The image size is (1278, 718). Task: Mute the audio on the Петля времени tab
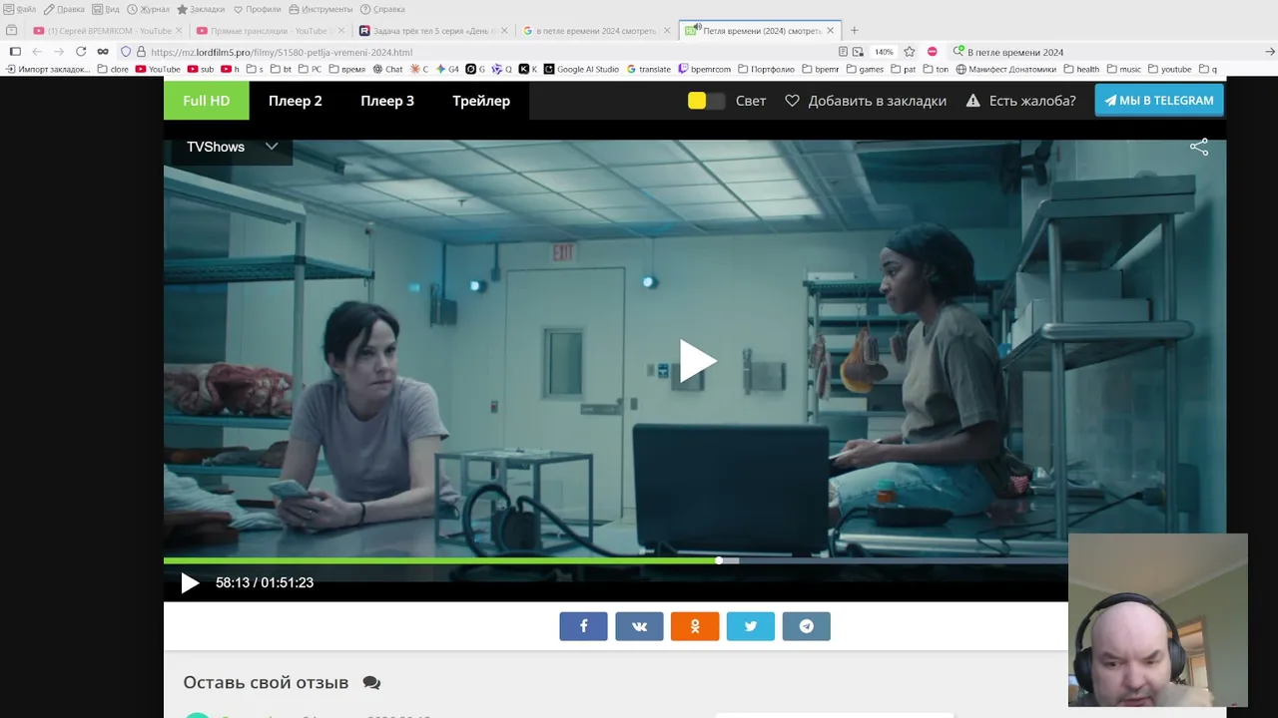tap(696, 27)
